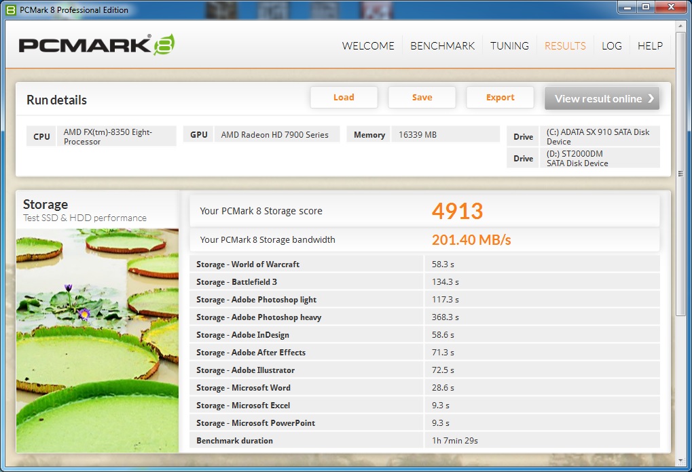Click the 368.3 s result value
The height and width of the screenshot is (472, 692).
[445, 317]
